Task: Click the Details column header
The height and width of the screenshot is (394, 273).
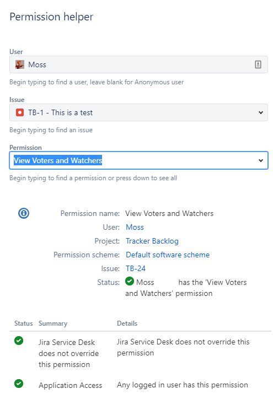Action: 127,323
